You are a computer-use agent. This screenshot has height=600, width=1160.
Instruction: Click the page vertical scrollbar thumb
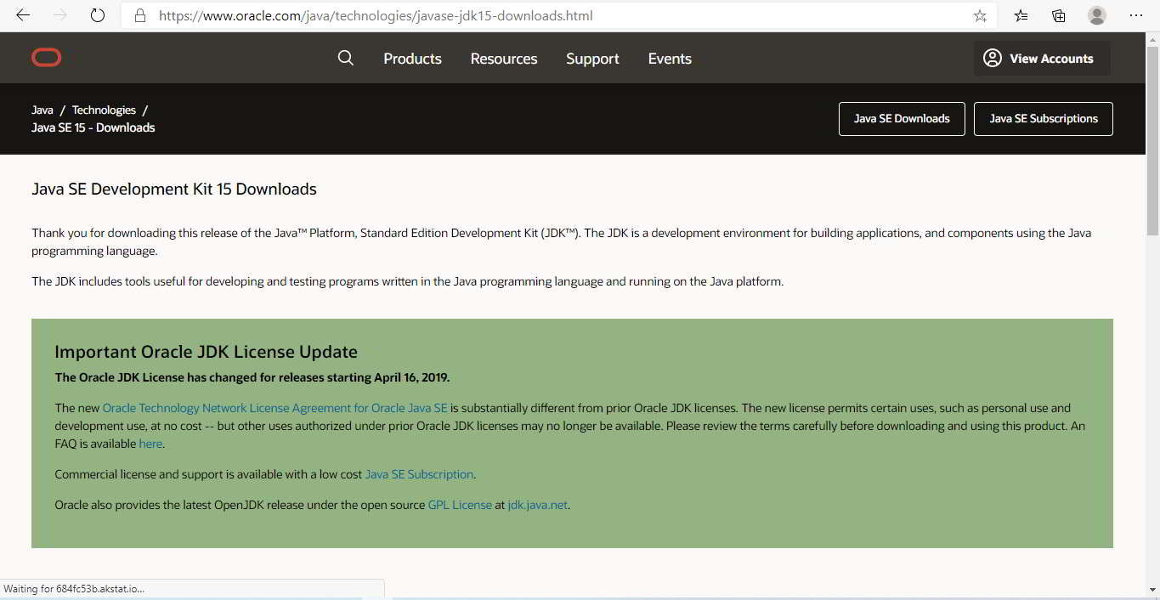(x=1152, y=141)
